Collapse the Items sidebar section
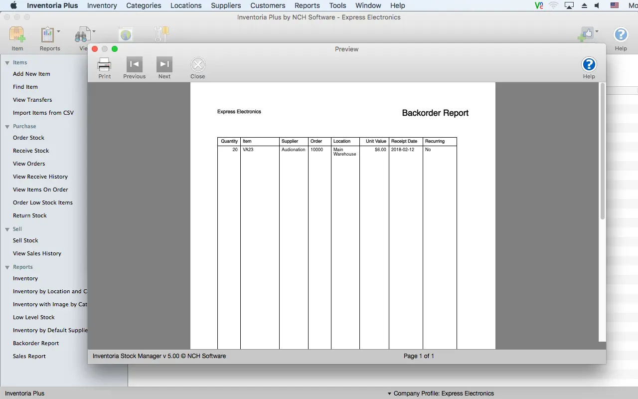Viewport: 638px width, 399px height. [x=7, y=63]
